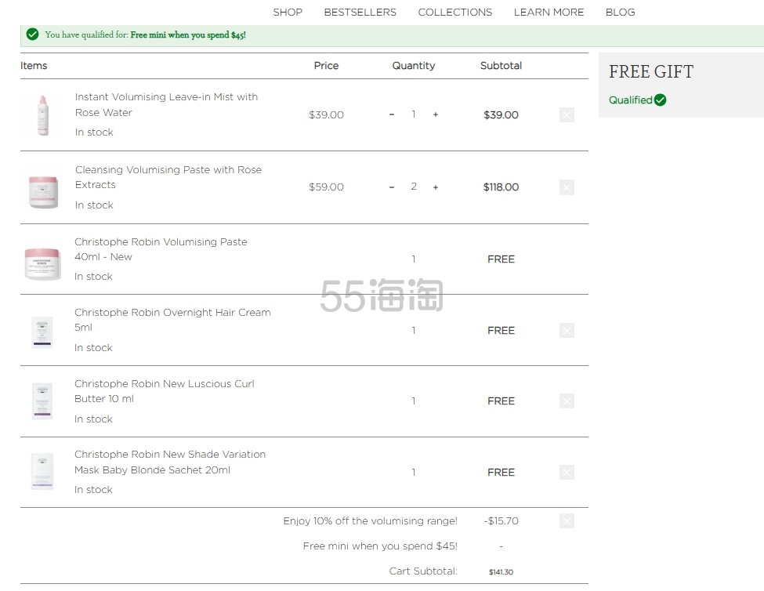Open the SHOP menu
This screenshot has height=591, width=764.
288,13
